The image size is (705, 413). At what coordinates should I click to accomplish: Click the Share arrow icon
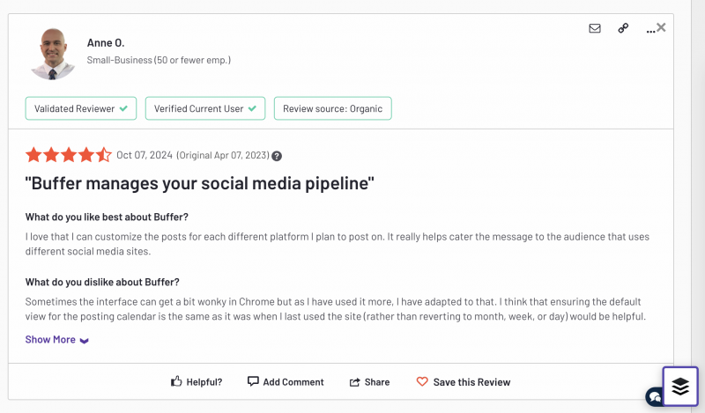point(355,382)
